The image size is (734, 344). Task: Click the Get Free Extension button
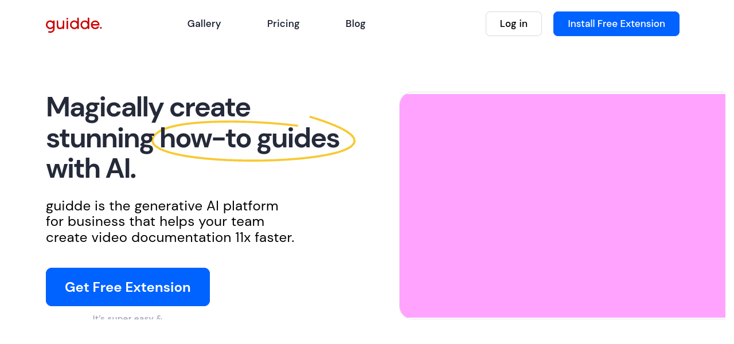pyautogui.click(x=128, y=287)
